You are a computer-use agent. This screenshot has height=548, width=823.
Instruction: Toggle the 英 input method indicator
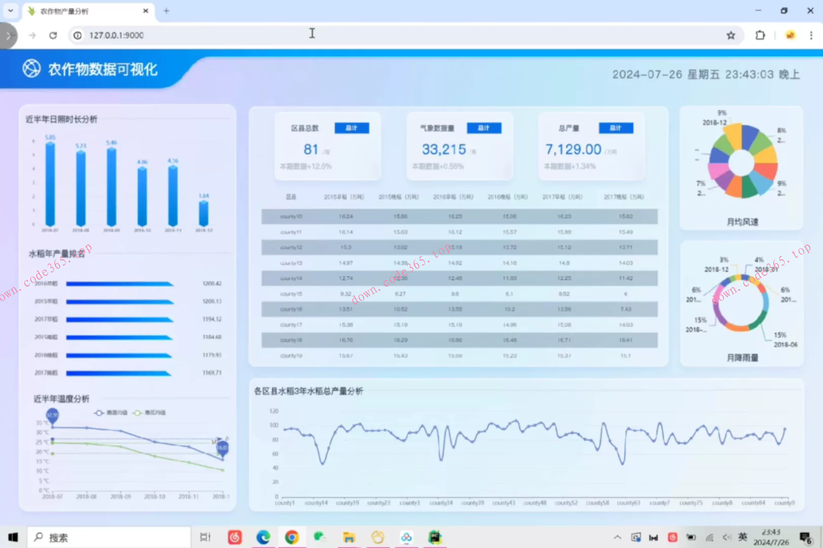[x=742, y=537]
